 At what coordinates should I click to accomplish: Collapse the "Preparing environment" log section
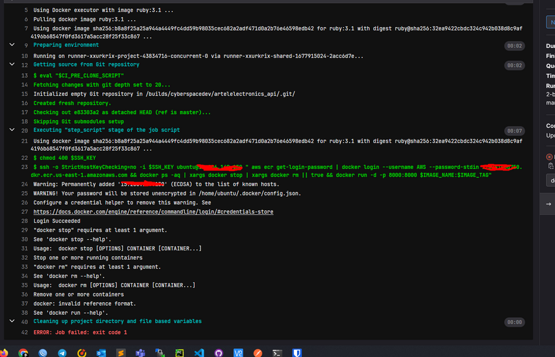point(12,45)
